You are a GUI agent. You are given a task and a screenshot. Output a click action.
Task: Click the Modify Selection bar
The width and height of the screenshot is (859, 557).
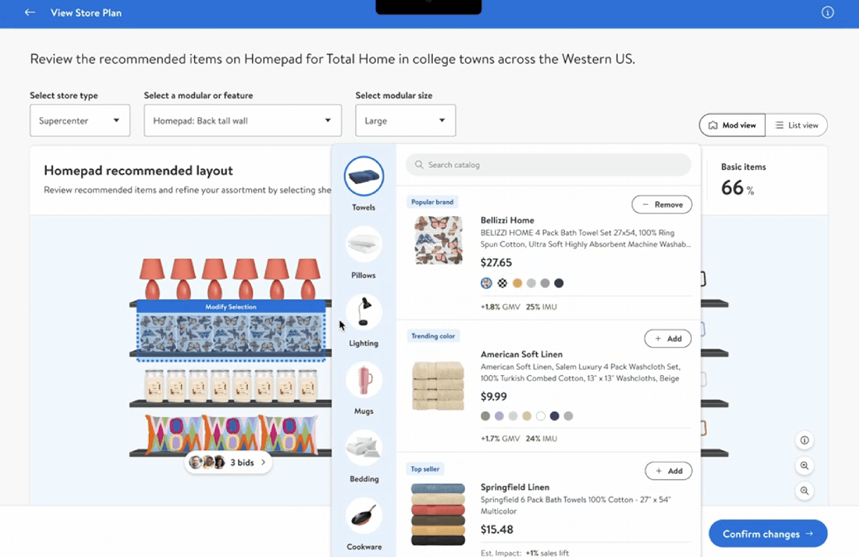(x=231, y=306)
